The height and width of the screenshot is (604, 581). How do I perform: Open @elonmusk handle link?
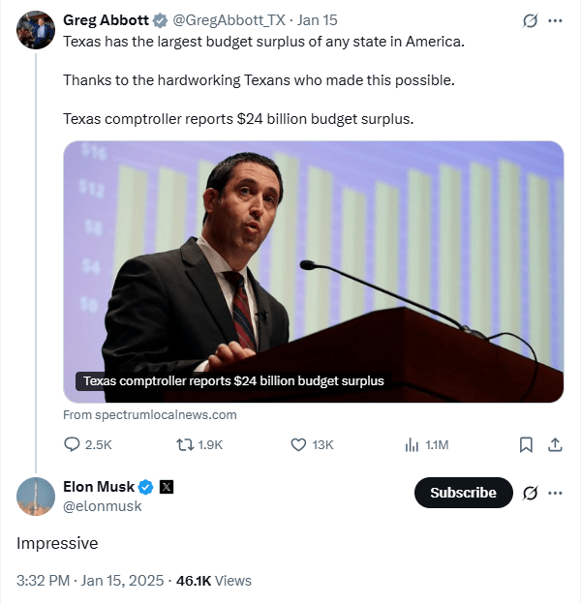[x=102, y=506]
